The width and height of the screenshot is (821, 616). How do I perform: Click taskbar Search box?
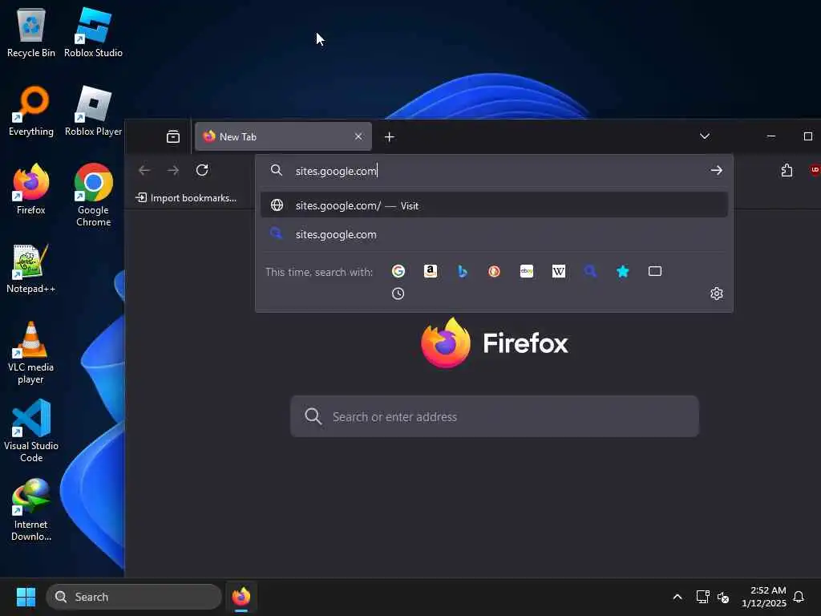tap(134, 597)
